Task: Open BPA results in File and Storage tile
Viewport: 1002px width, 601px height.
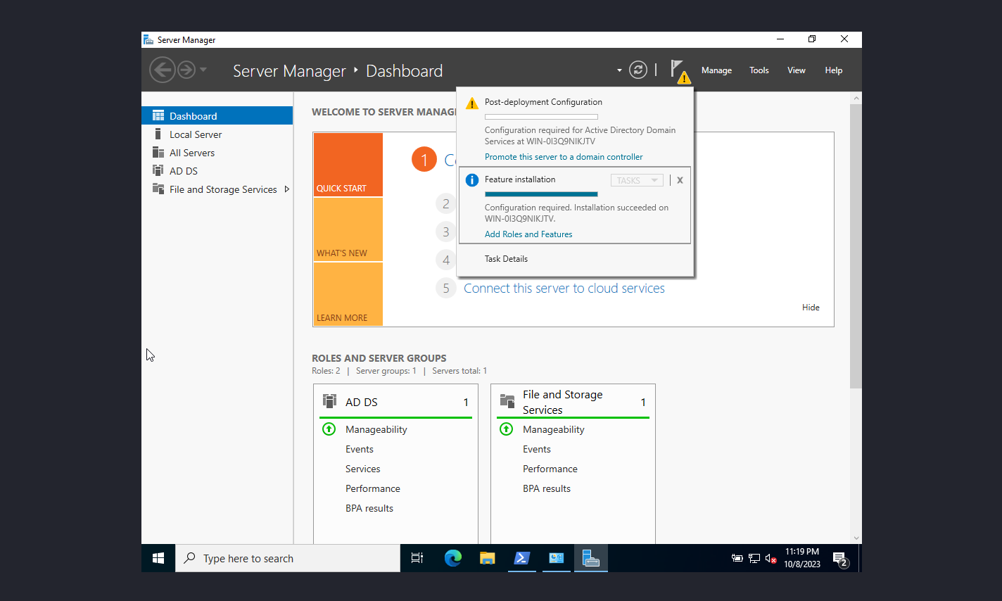Action: pos(547,488)
